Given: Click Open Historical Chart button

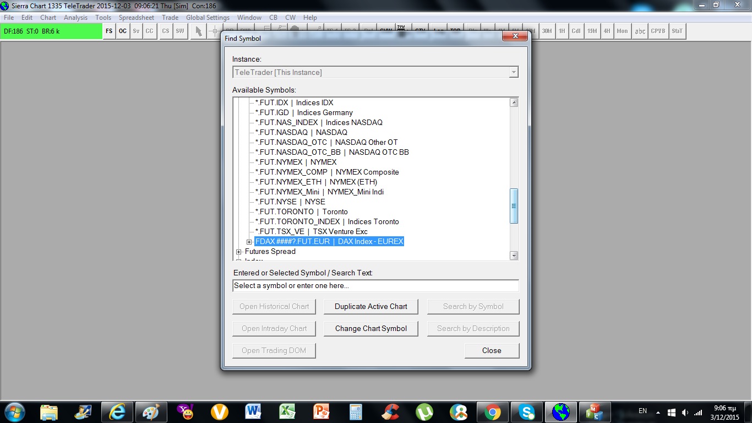Looking at the screenshot, I should click(274, 307).
